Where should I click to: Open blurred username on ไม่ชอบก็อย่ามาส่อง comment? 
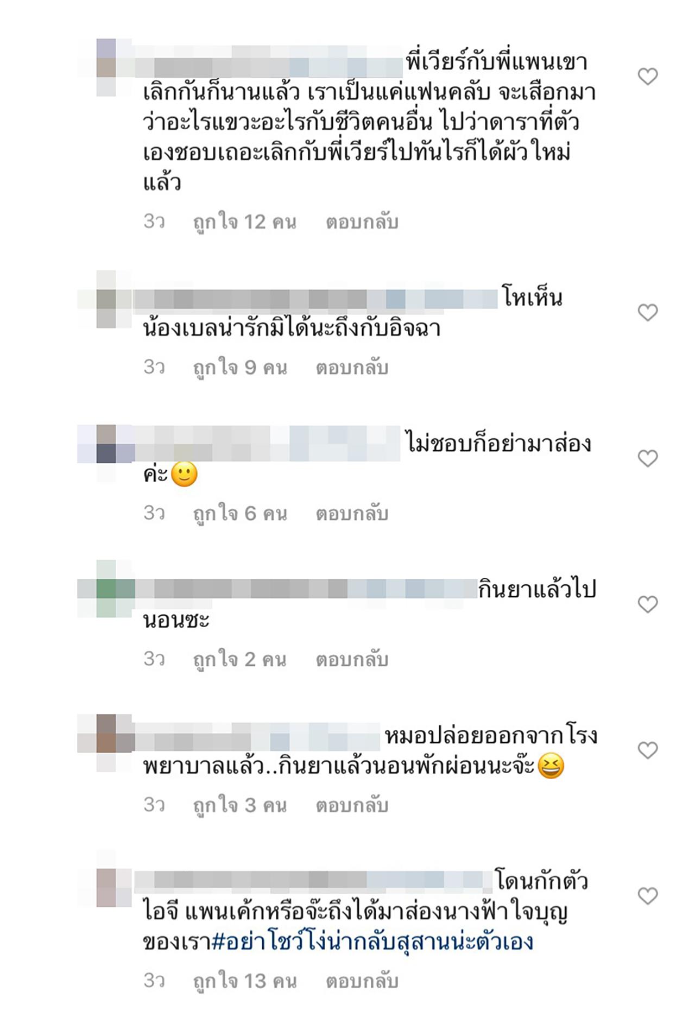268,444
